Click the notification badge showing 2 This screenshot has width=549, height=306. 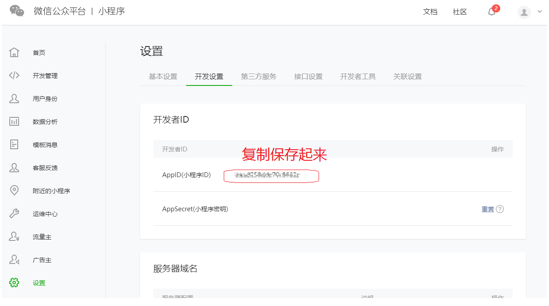pos(496,8)
